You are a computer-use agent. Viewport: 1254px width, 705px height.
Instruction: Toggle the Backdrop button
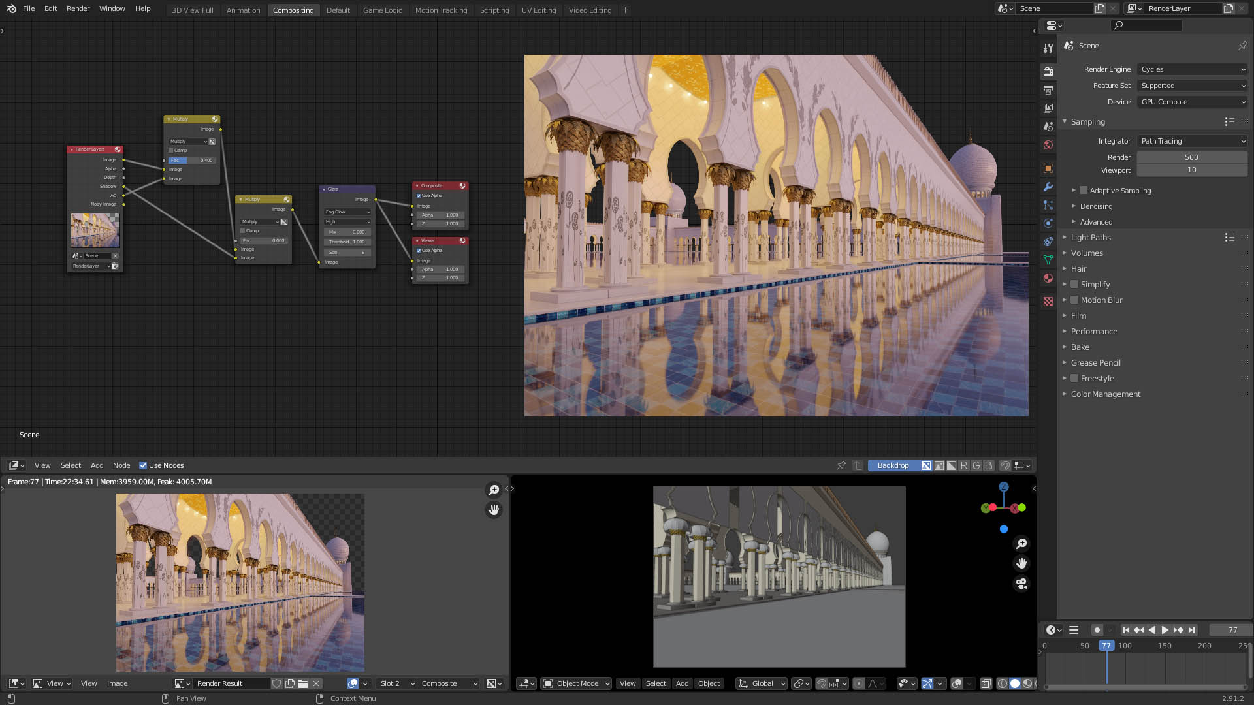[893, 465]
